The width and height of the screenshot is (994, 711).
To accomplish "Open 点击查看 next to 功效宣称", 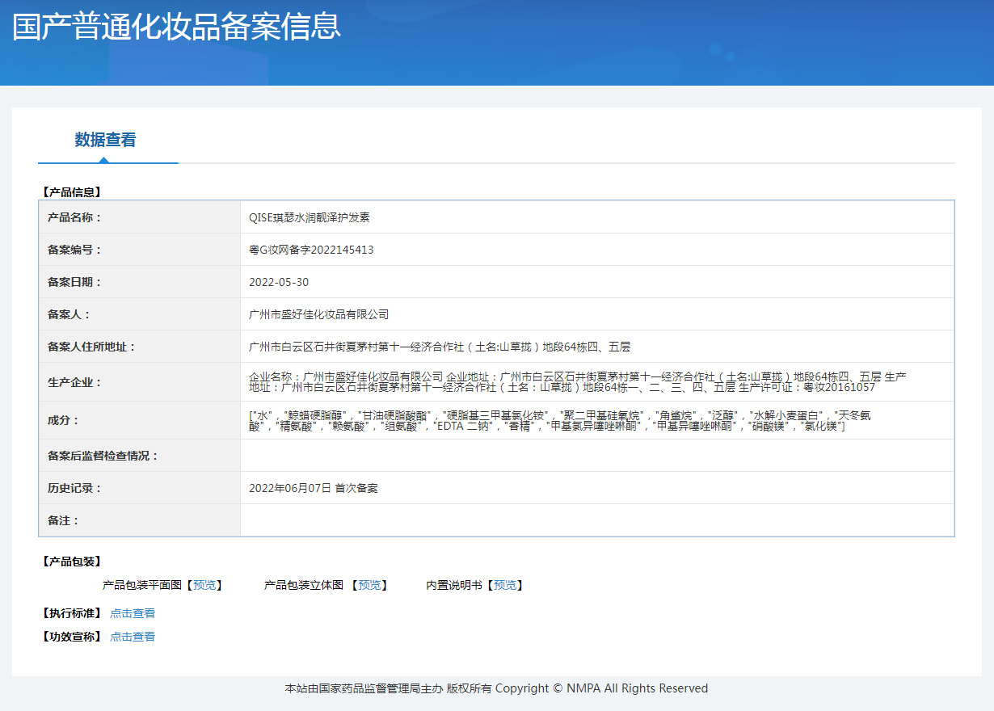I will (x=133, y=637).
